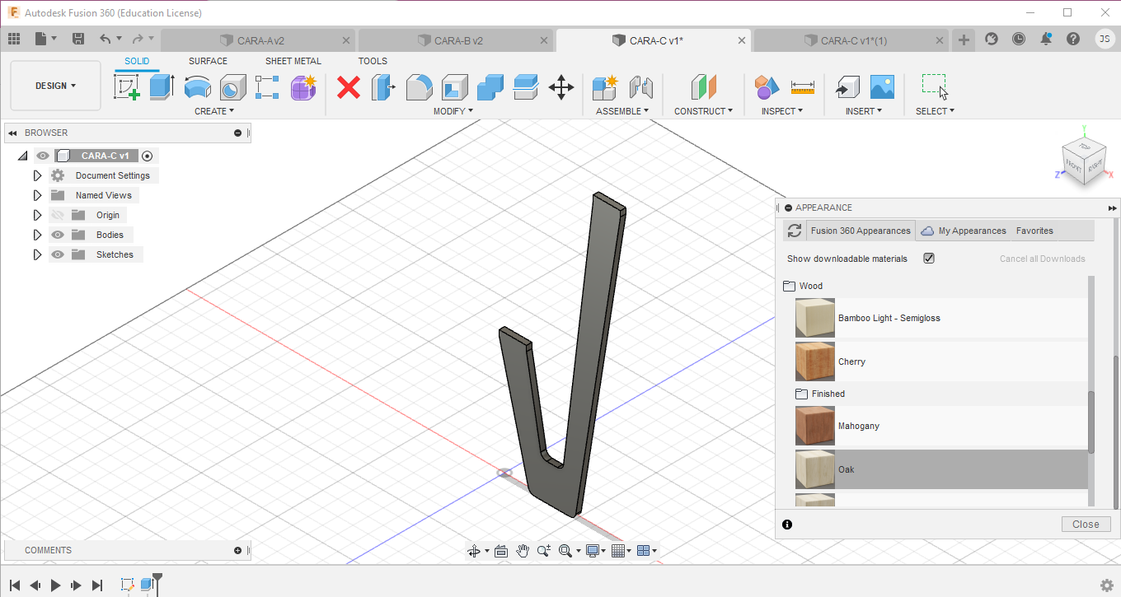Select the Measure tool

pos(802,86)
